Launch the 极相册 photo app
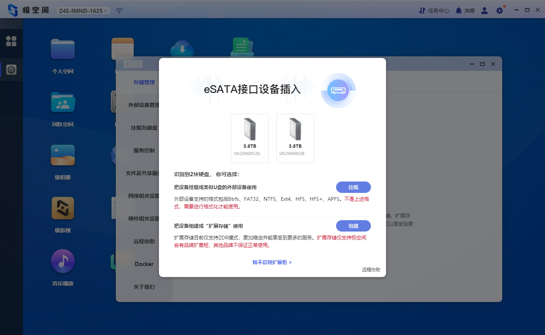Image resolution: width=545 pixels, height=335 pixels. tap(63, 155)
